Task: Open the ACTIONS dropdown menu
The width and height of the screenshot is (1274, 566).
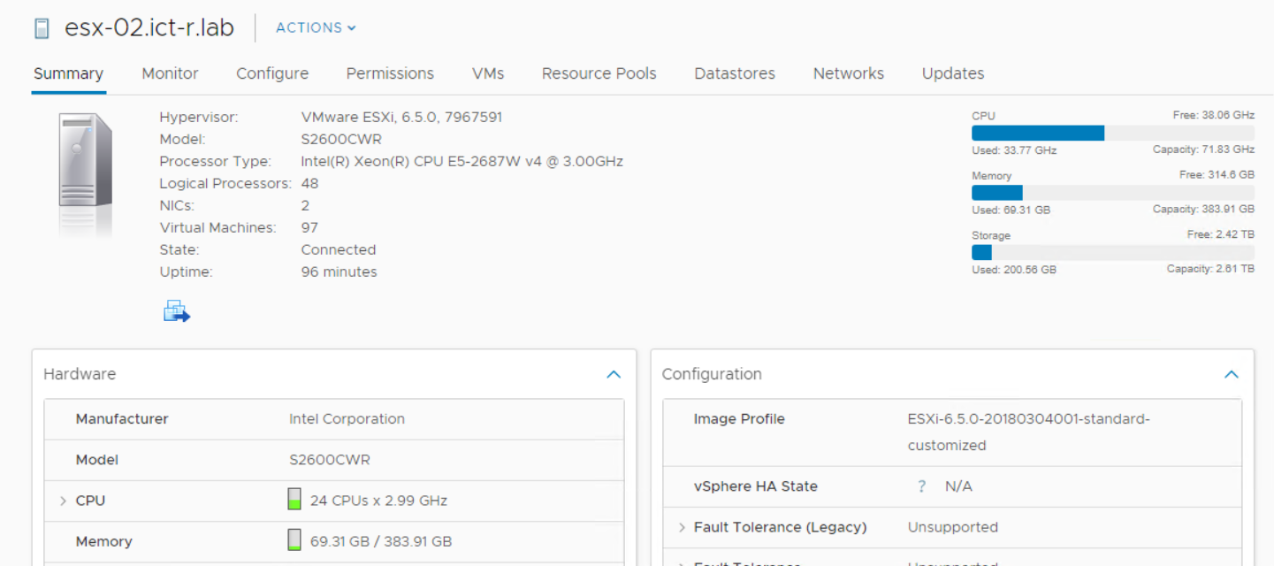Action: [x=316, y=27]
